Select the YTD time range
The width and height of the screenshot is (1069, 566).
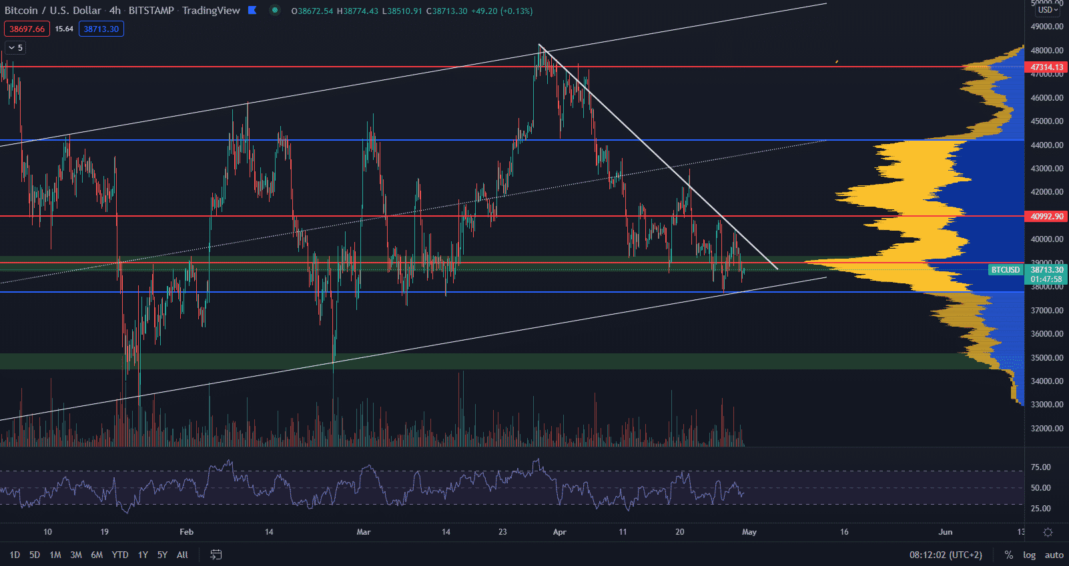[120, 555]
